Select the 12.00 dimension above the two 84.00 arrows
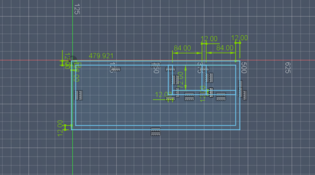The image size is (315, 175). point(209,39)
